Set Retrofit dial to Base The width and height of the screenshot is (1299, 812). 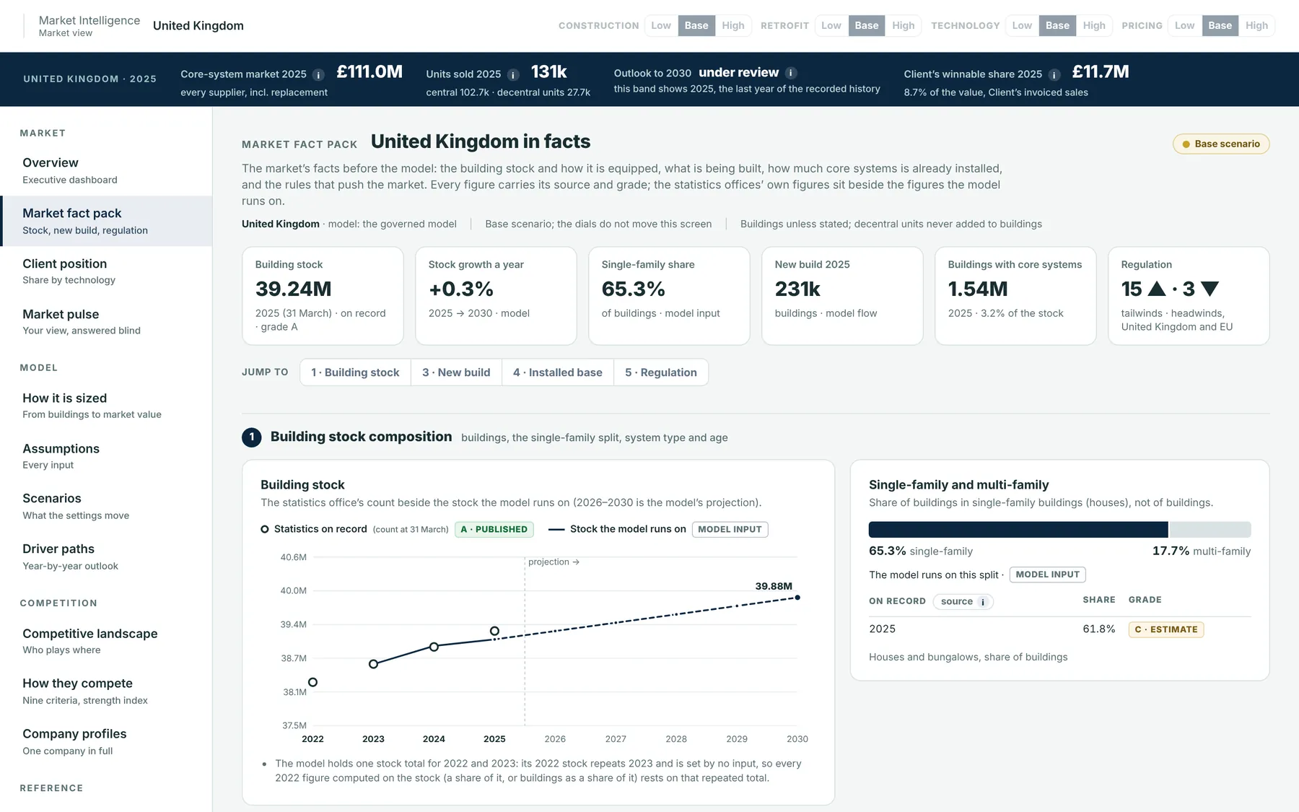867,25
